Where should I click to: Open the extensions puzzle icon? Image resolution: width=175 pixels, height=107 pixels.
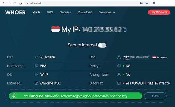coord(154,3)
